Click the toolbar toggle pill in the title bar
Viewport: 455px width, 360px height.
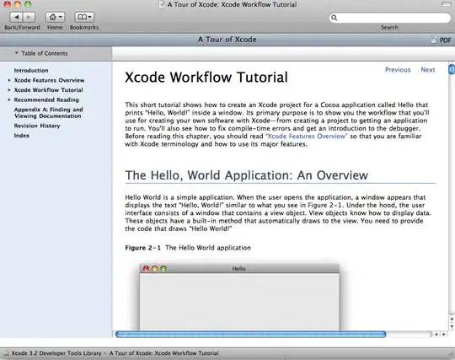click(x=447, y=4)
